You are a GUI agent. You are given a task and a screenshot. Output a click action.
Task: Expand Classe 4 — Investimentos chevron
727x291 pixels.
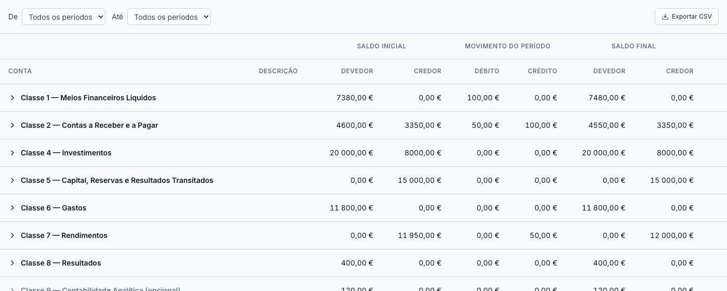pos(12,153)
